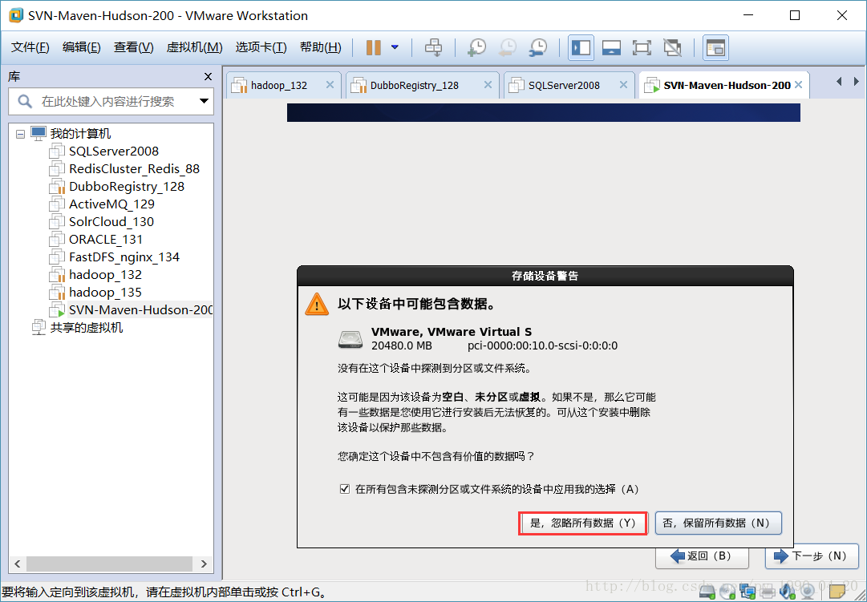867x602 pixels.
Task: Click the hard disk status bar icon
Action: click(x=707, y=592)
